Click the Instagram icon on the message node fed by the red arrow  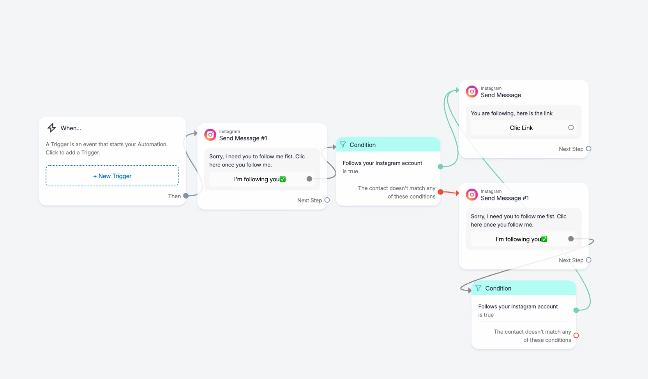(472, 195)
